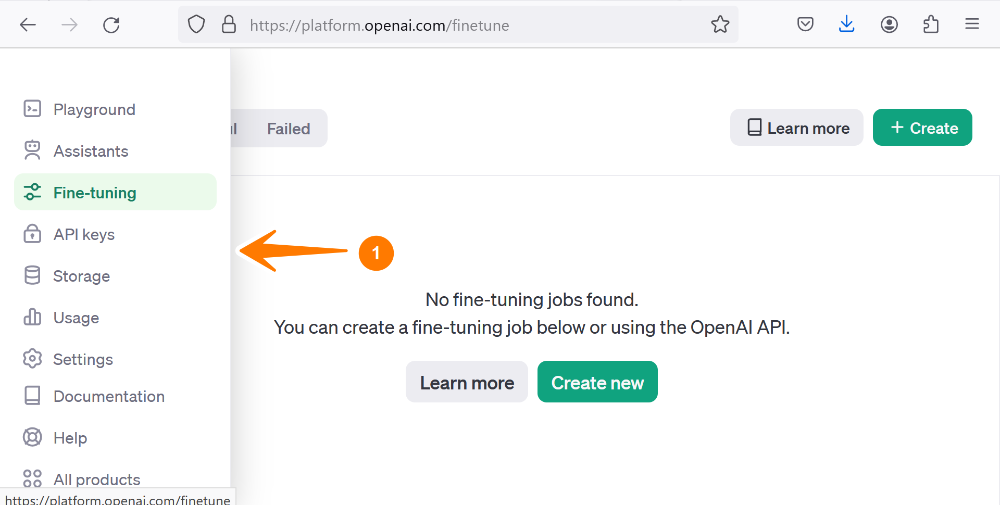The width and height of the screenshot is (1000, 505).
Task: Click the API keys lock icon
Action: pos(32,234)
